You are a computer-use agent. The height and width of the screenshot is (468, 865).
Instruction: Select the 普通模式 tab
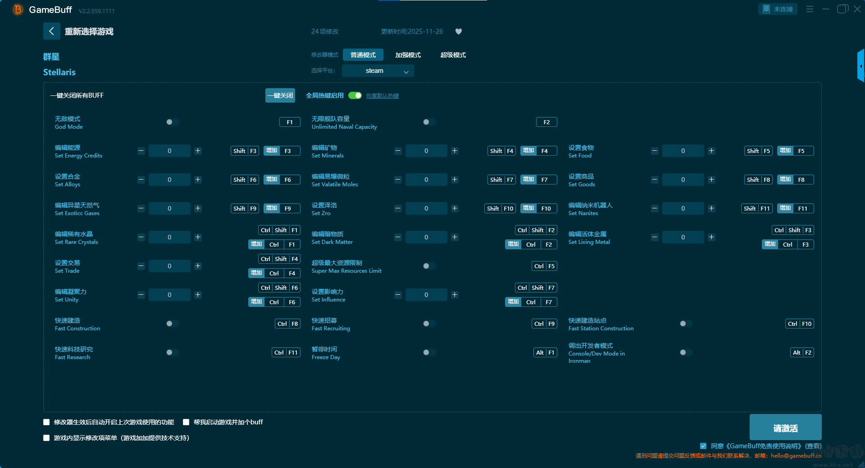(x=363, y=55)
